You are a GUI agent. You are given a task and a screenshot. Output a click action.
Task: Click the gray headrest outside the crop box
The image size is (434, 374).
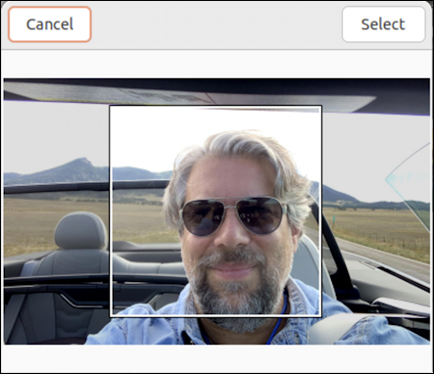point(80,230)
